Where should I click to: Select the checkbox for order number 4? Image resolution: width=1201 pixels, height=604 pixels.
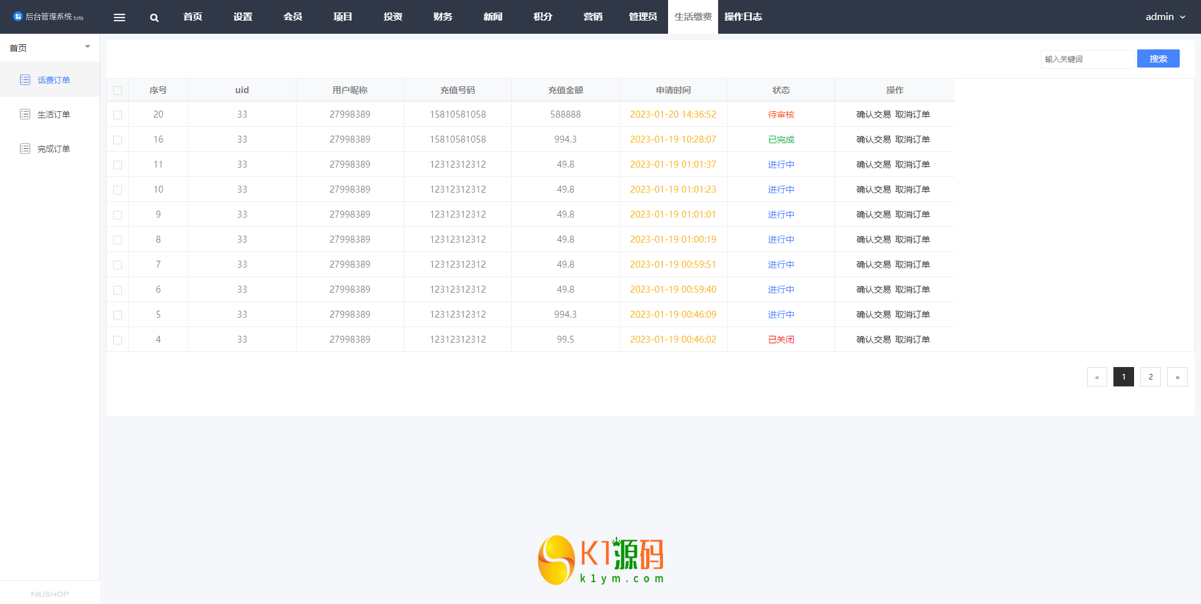point(118,340)
